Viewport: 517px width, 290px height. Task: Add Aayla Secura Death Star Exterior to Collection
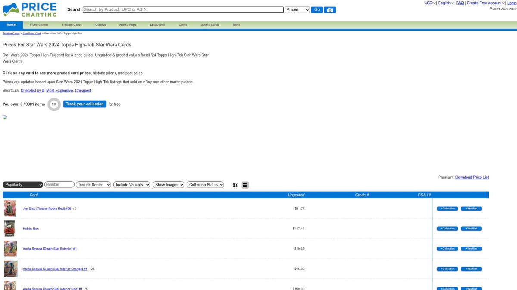pyautogui.click(x=447, y=249)
